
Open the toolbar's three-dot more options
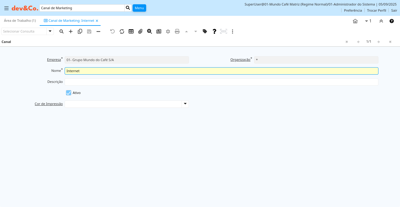click(x=233, y=31)
